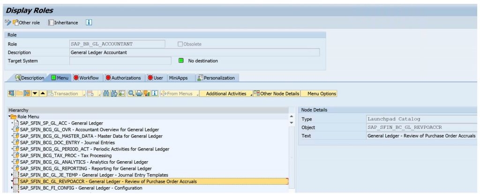Collapse the Role Menu root folder
The width and height of the screenshot is (480, 194).
pos(9,117)
